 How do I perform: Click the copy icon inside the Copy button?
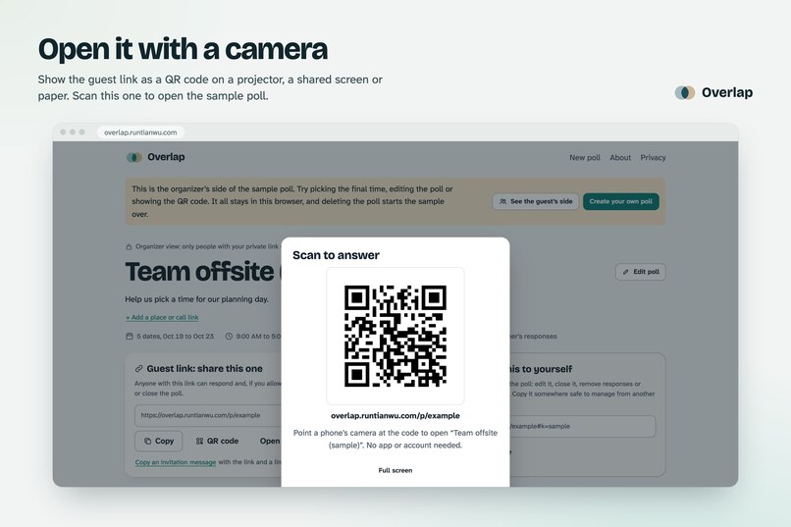148,441
